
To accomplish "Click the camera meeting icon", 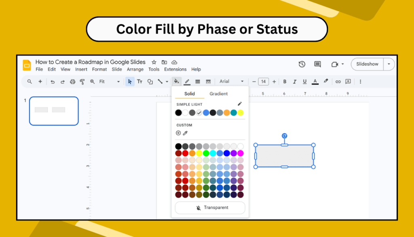I will [335, 64].
